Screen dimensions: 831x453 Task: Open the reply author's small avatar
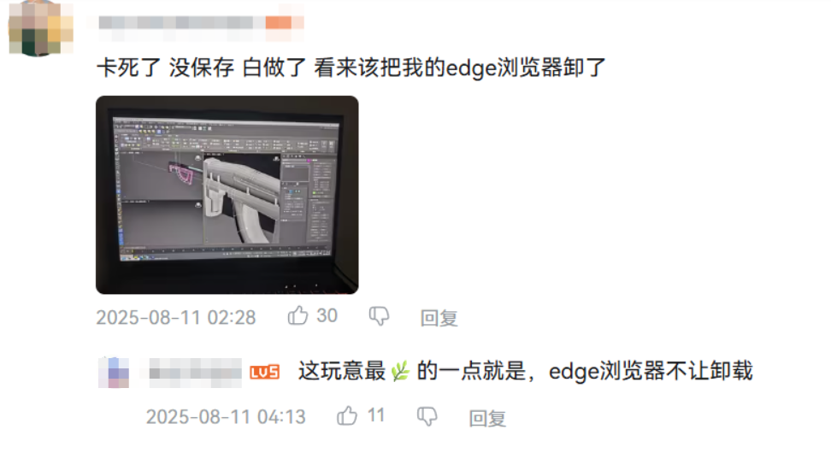point(114,373)
